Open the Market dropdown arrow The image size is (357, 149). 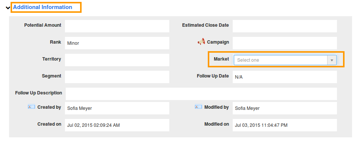click(332, 60)
